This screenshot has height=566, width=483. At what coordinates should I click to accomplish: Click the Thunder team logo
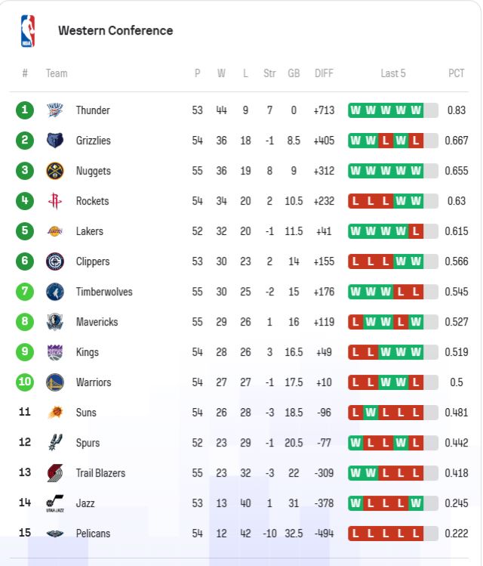pos(55,110)
